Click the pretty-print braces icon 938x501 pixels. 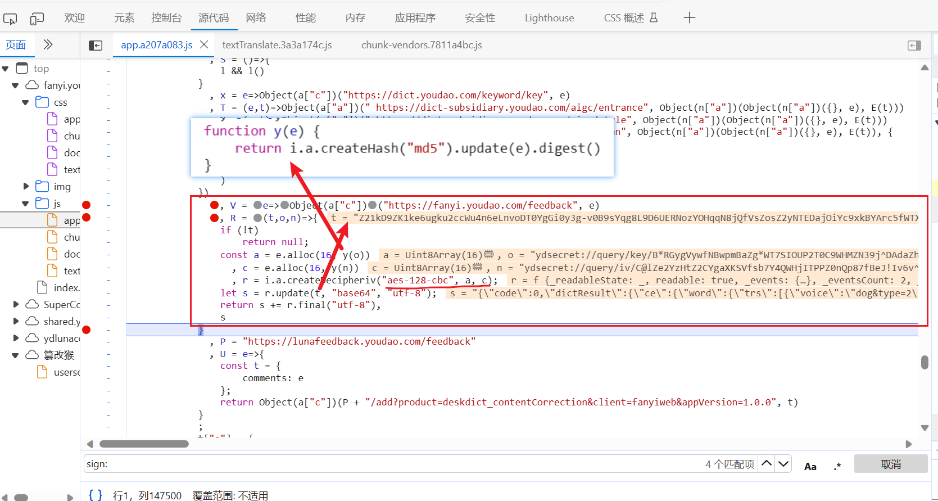pos(96,495)
